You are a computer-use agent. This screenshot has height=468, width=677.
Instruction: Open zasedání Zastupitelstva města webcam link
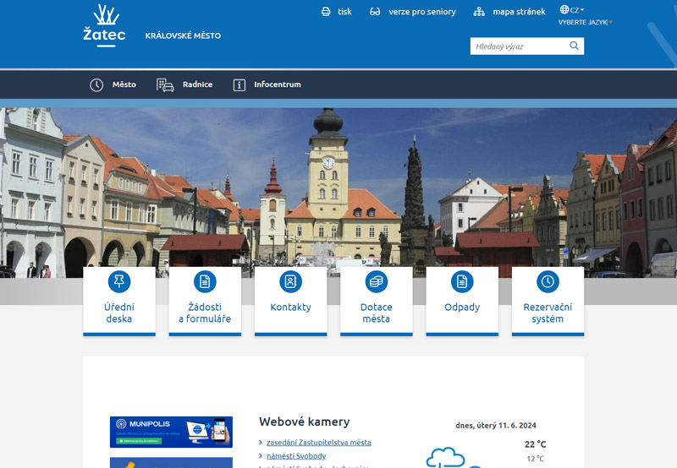point(319,443)
